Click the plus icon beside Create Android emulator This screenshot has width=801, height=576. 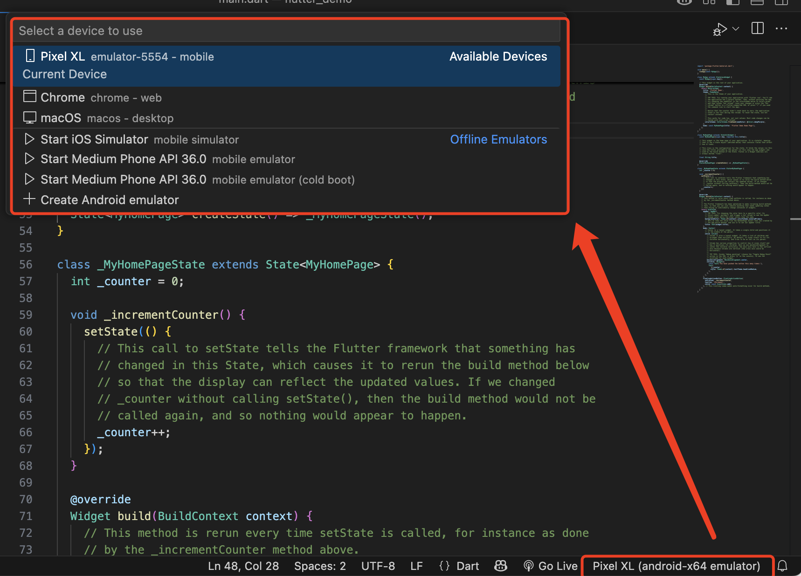tap(29, 199)
